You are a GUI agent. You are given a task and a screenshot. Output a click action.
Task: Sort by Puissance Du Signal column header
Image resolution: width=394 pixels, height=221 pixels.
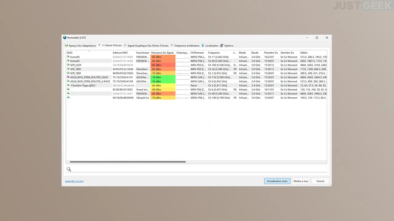tap(163, 53)
